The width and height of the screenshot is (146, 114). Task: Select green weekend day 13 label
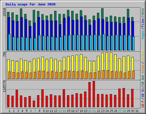60,111
